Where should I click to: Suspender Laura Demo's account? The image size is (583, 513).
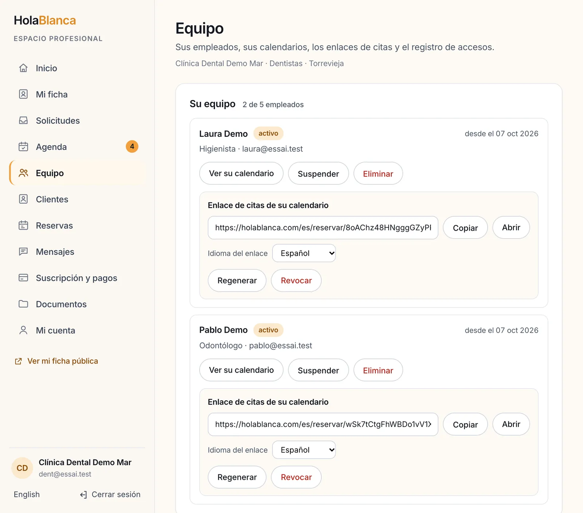[318, 174]
